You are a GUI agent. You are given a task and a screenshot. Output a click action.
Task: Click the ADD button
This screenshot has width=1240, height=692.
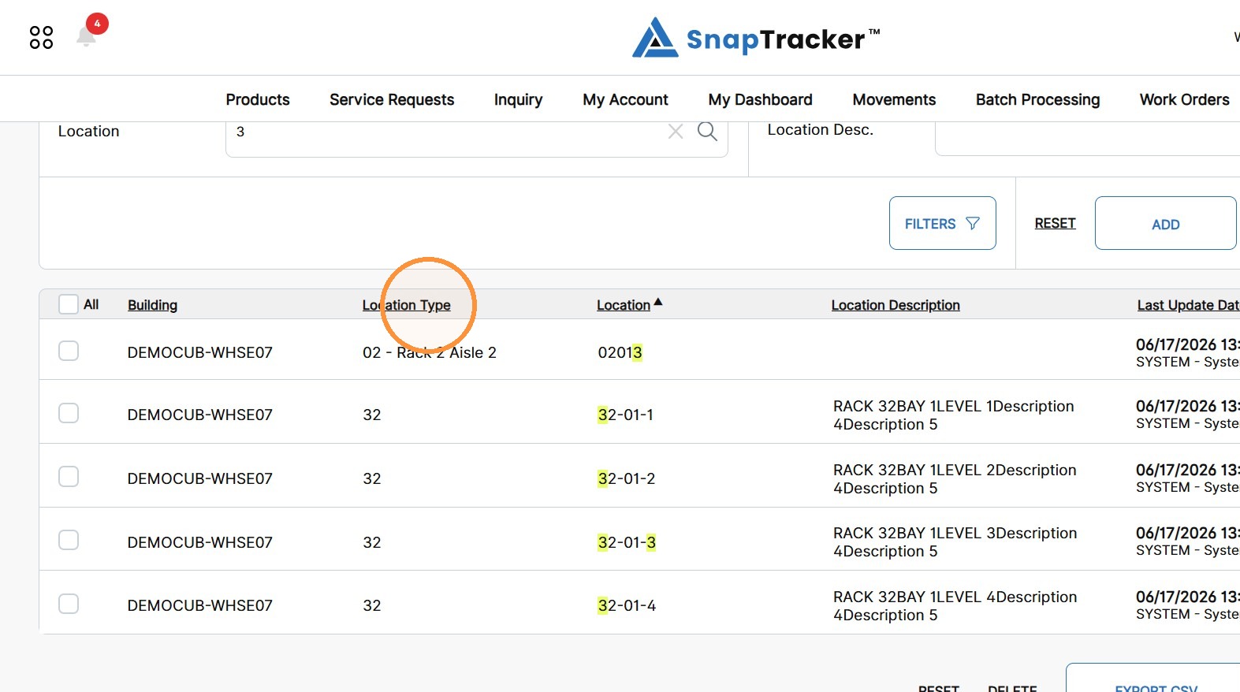1165,224
